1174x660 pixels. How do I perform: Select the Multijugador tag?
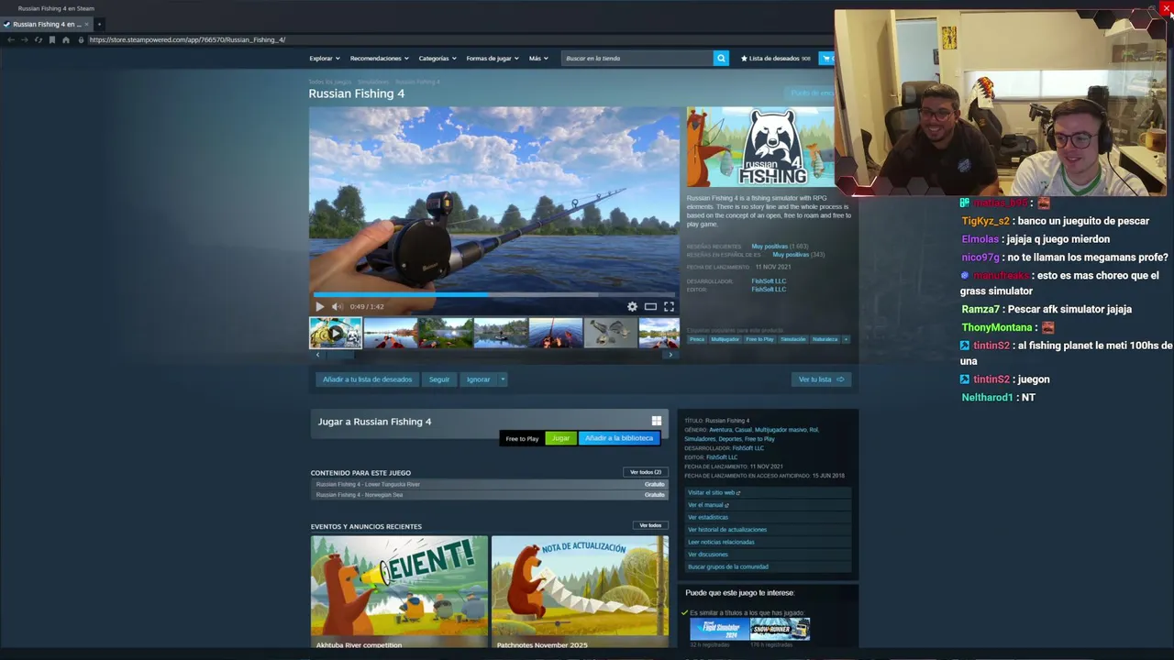pos(725,339)
